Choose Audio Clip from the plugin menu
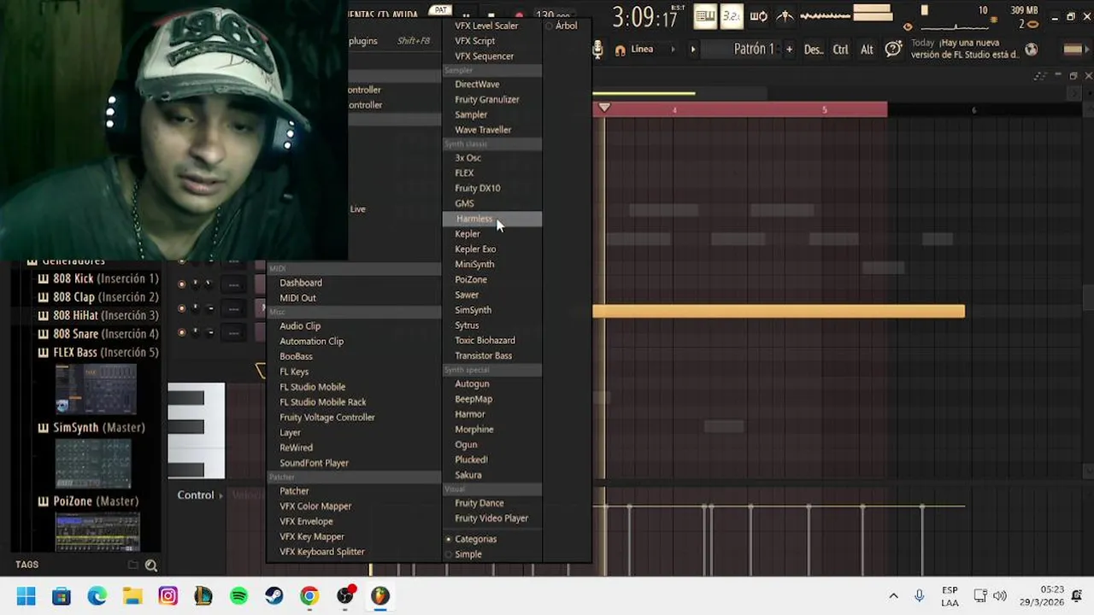 click(x=354, y=326)
